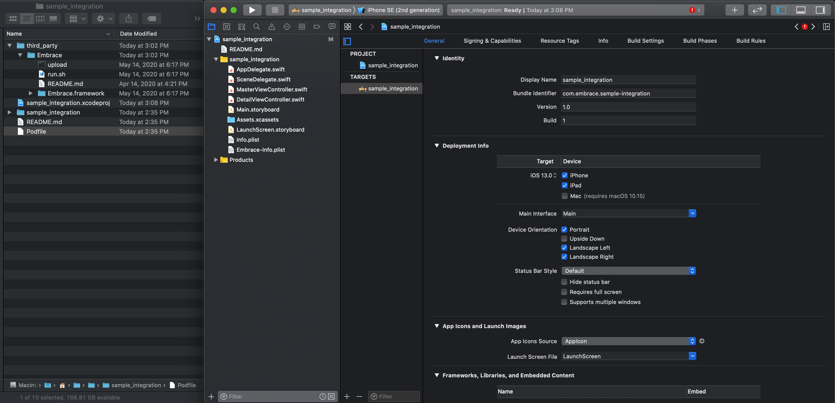Check Supports multiple windows
This screenshot has height=403, width=835.
(564, 302)
